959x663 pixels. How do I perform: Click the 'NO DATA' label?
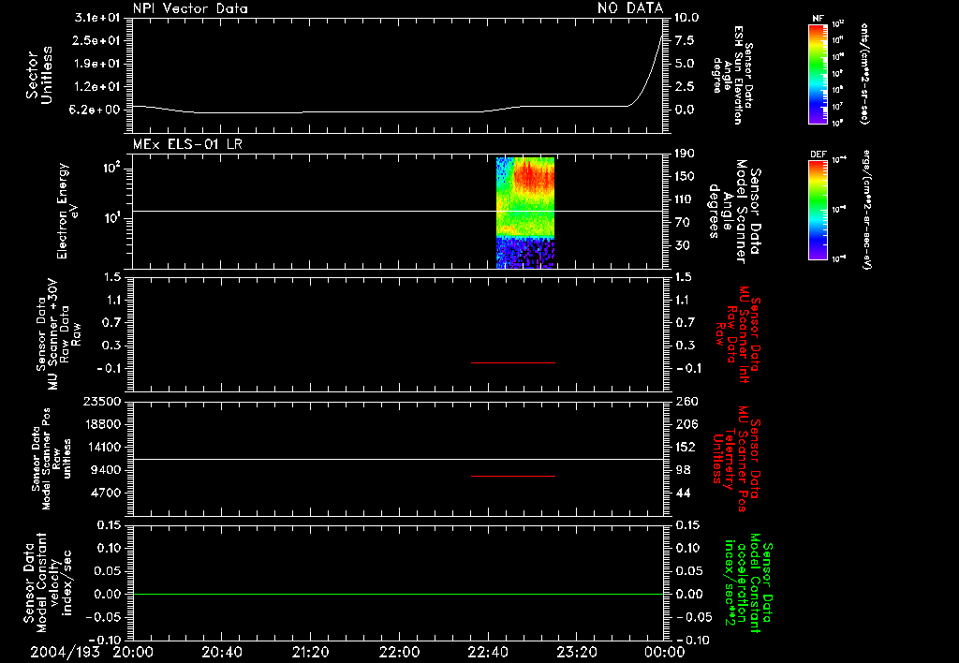point(630,8)
